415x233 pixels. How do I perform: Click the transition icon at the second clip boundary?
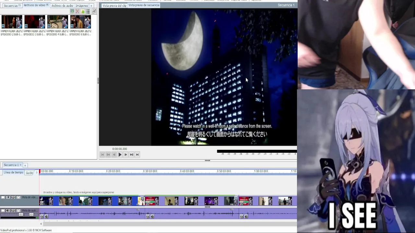pyautogui.click(x=236, y=198)
